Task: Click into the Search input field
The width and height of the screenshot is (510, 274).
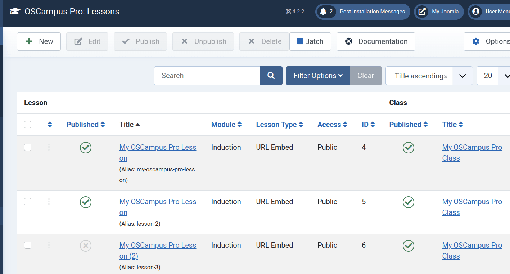Action: [x=207, y=76]
